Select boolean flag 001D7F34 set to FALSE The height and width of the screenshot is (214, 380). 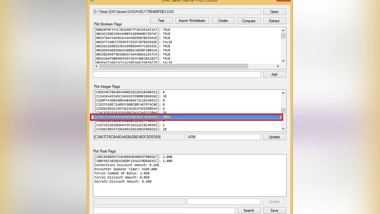click(133, 42)
